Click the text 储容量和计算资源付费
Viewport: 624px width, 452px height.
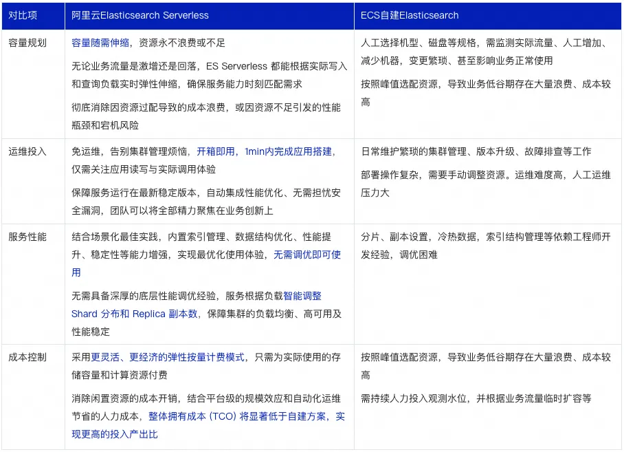(120, 375)
